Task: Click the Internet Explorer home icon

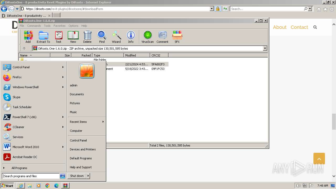Action: pos(319,9)
